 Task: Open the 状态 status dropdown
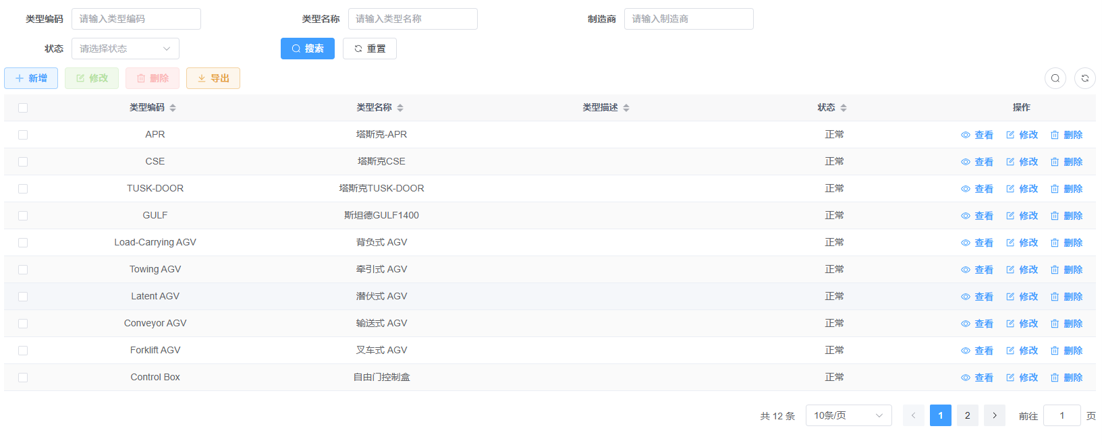[x=125, y=49]
